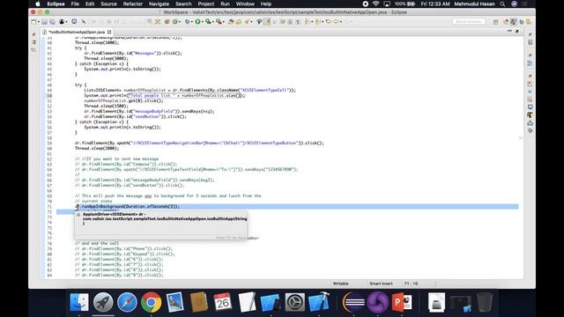Click the Coverage run icon
The height and width of the screenshot is (317, 564).
(x=208, y=22)
